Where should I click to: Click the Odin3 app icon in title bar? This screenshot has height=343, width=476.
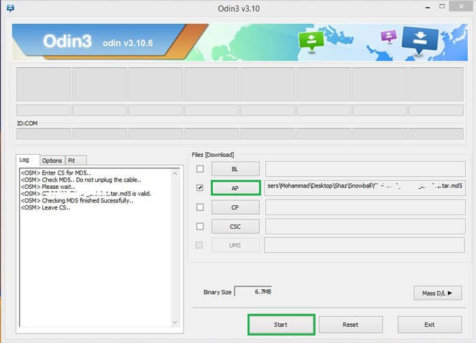[x=10, y=8]
